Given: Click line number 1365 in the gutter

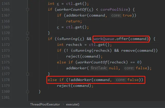Looking at the screenshot, I should point(6,4).
